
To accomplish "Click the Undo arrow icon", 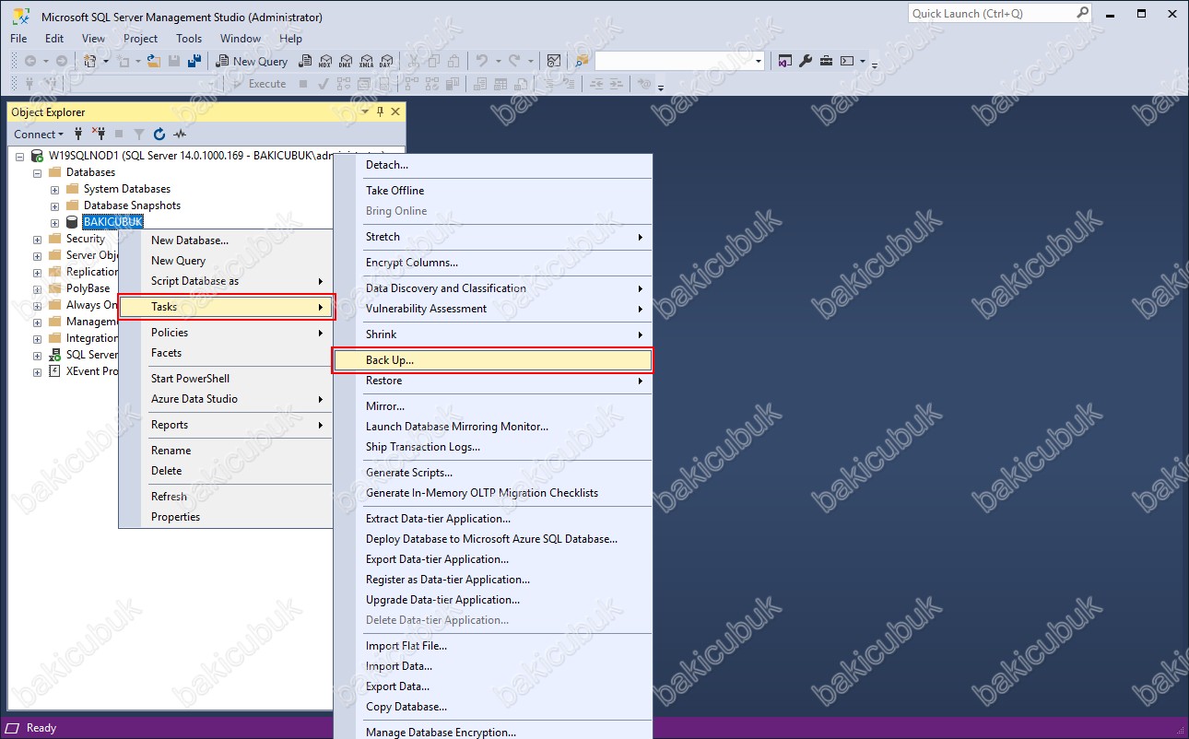I will (x=481, y=61).
